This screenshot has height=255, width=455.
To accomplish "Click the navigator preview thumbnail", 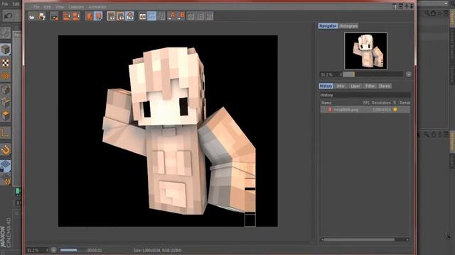I will point(365,50).
